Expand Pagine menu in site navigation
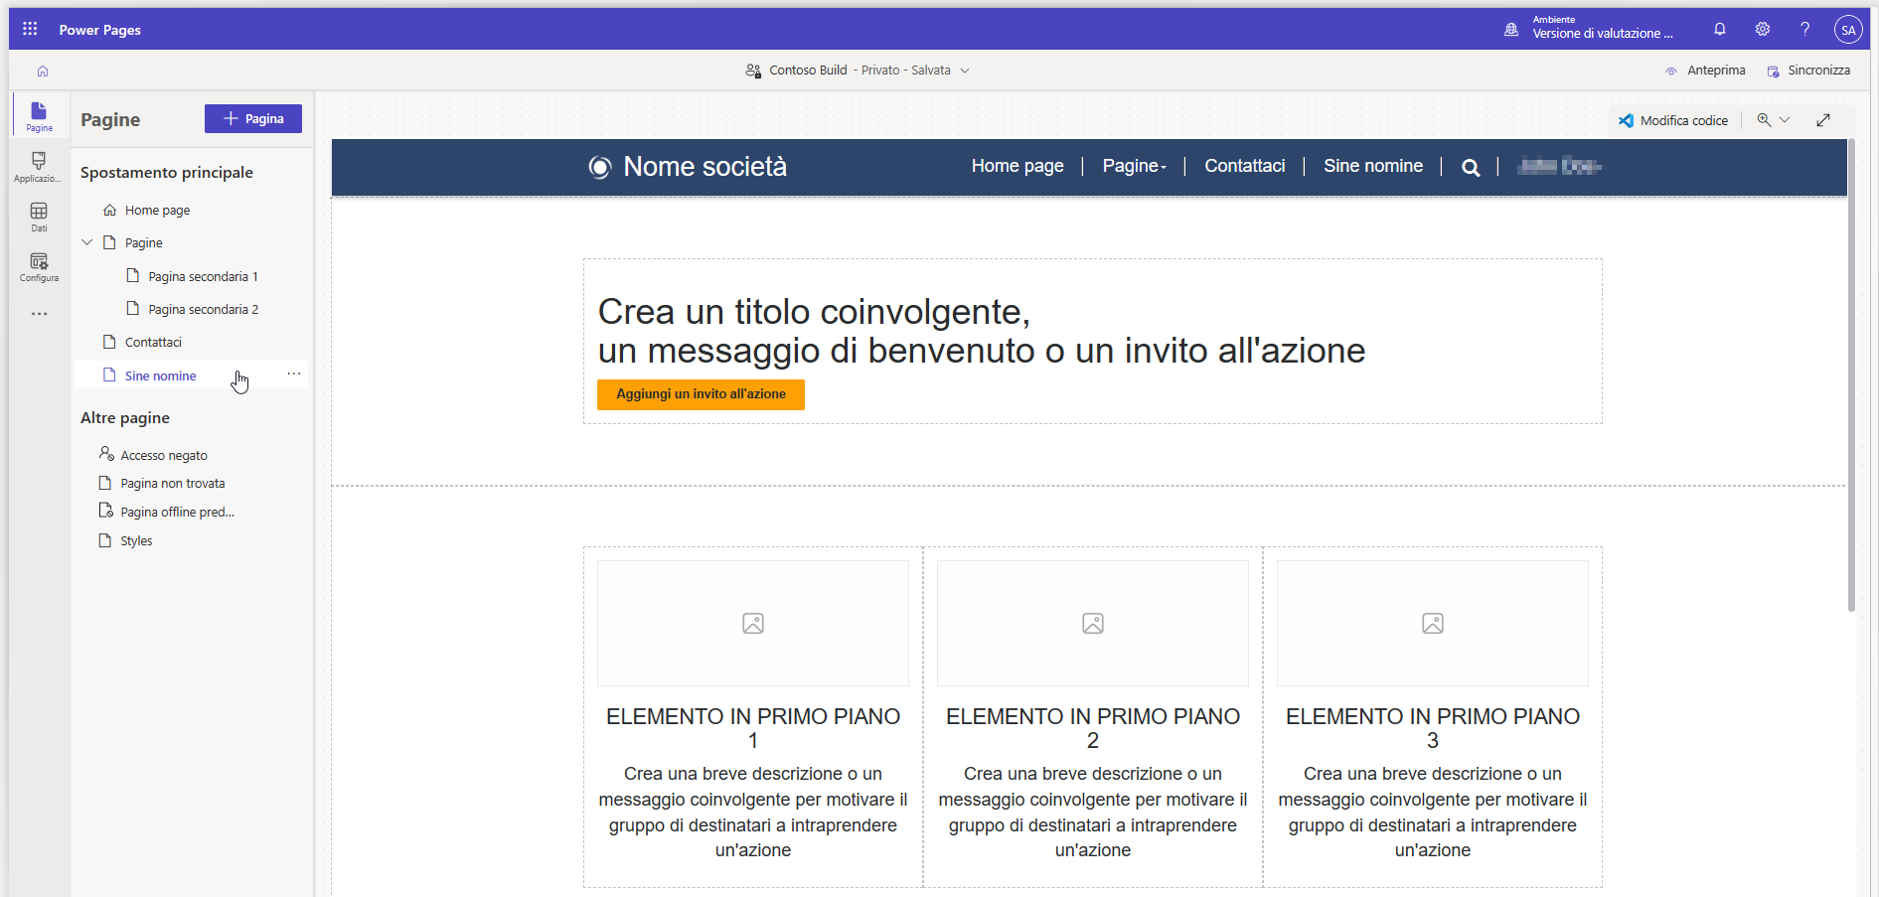This screenshot has height=897, width=1879. (x=1135, y=166)
